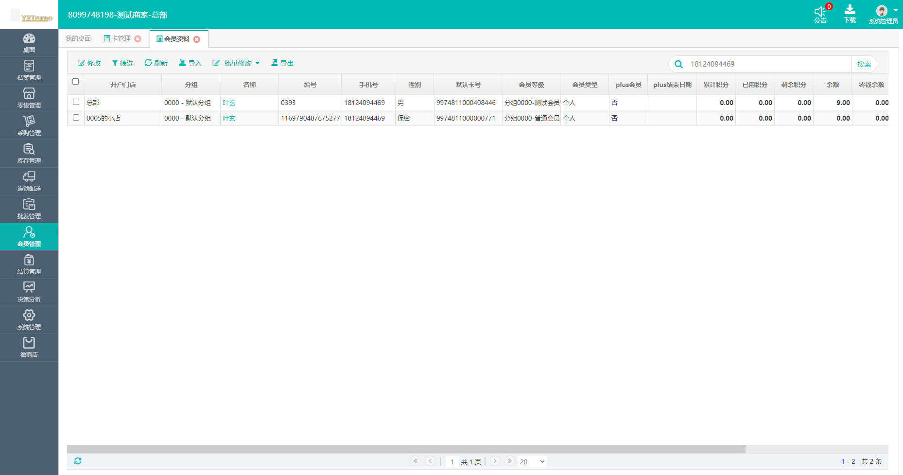Close the 卡管理 tab
The image size is (903, 475).
tap(138, 39)
